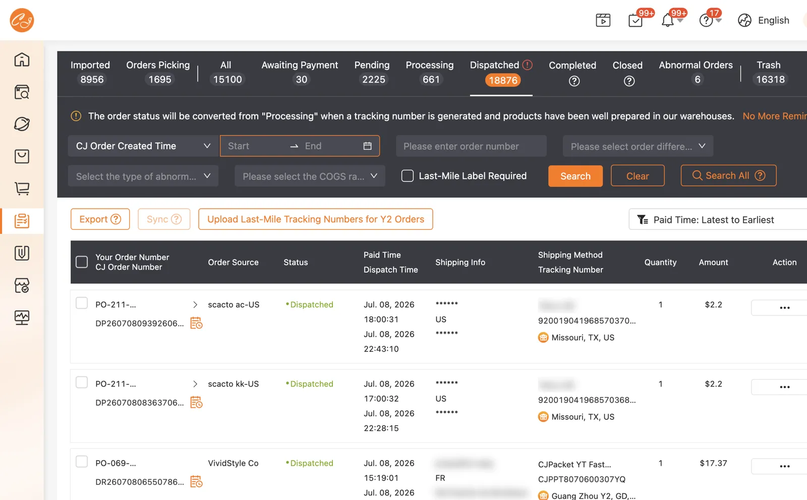
Task: Go to the Home sidebar icon
Action: (x=22, y=59)
